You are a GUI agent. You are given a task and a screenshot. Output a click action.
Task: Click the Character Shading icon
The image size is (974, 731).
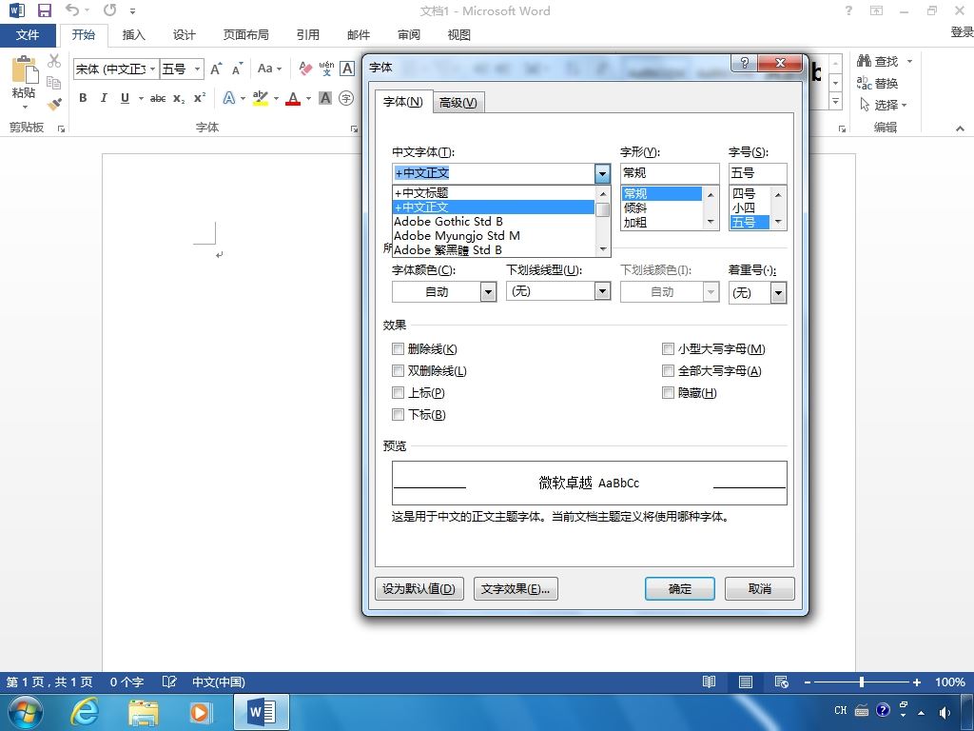325,98
